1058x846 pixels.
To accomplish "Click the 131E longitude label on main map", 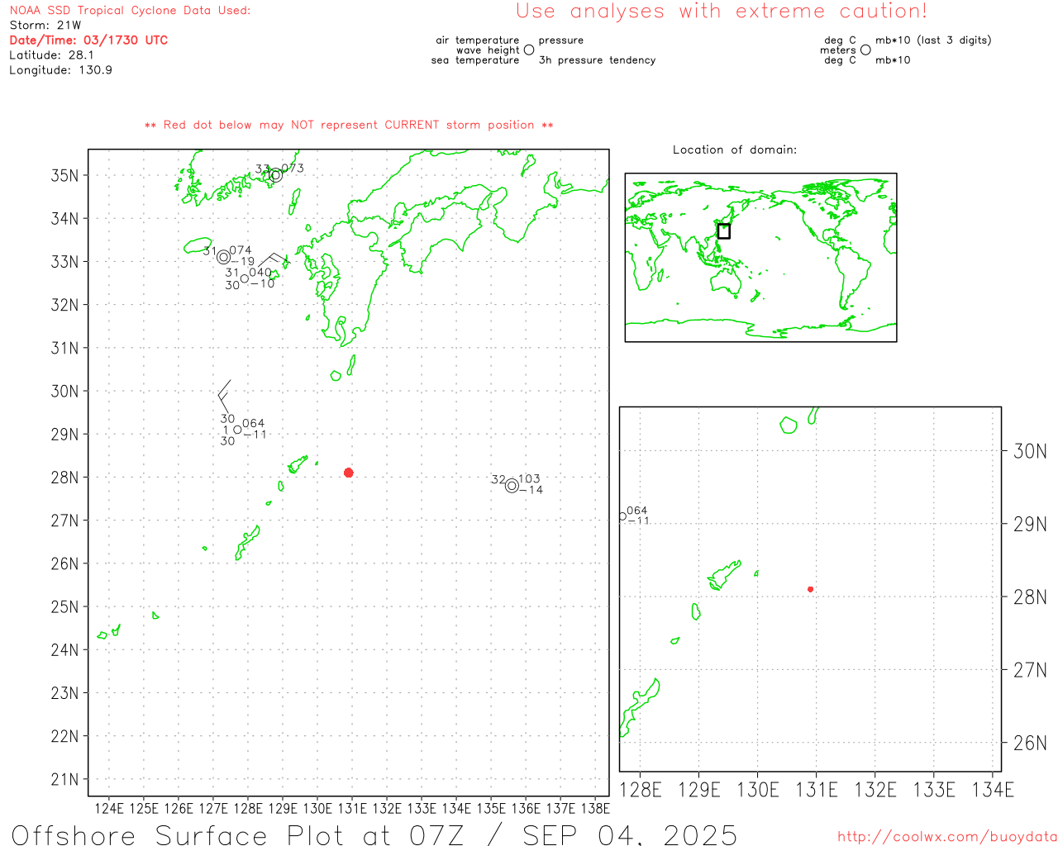I will tap(352, 808).
